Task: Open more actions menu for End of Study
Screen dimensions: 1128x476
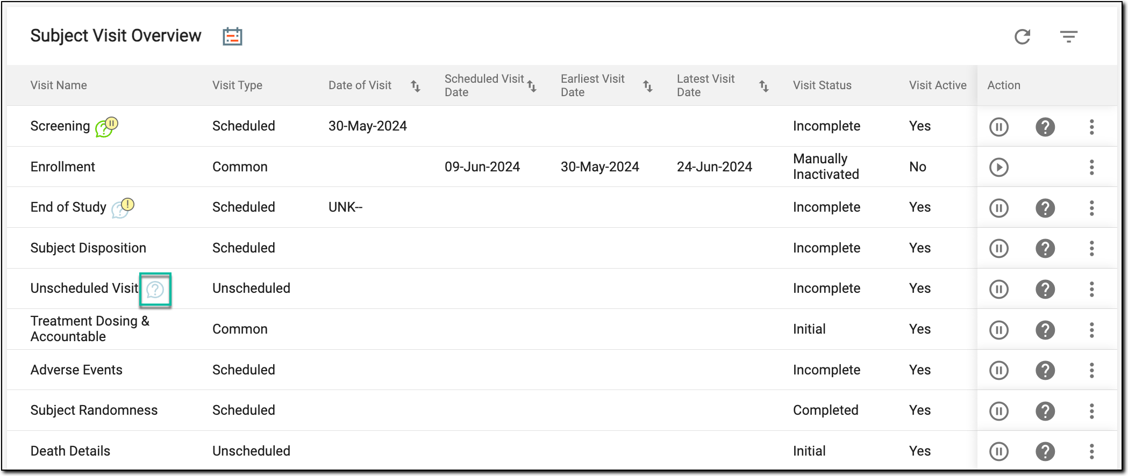Action: (x=1091, y=208)
